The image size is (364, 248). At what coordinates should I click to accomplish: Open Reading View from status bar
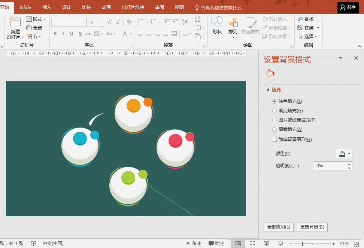click(266, 244)
